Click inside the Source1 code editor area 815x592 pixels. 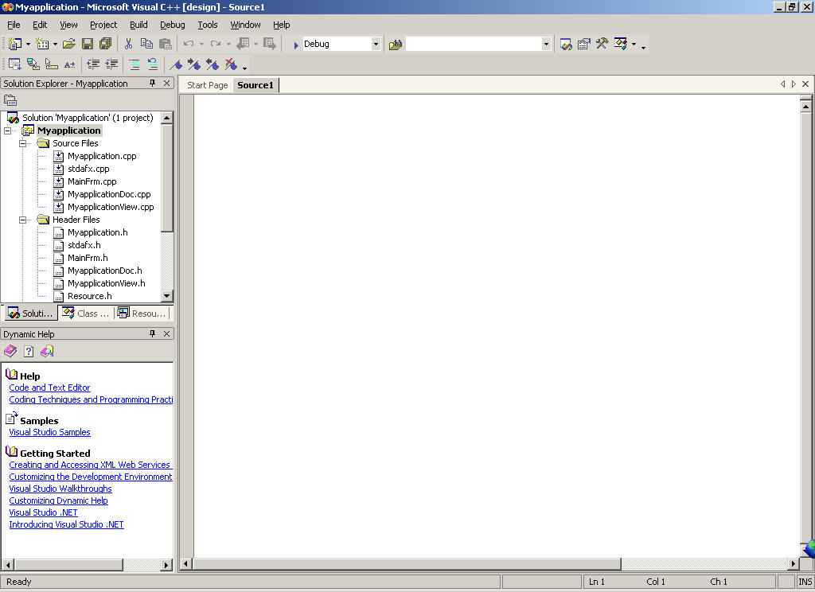pos(497,326)
